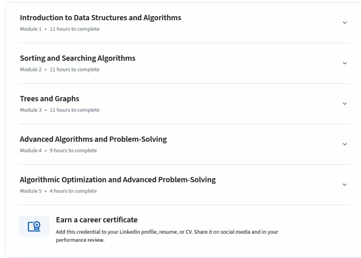Open the Trees and Graphs chevron arrow

[x=345, y=103]
